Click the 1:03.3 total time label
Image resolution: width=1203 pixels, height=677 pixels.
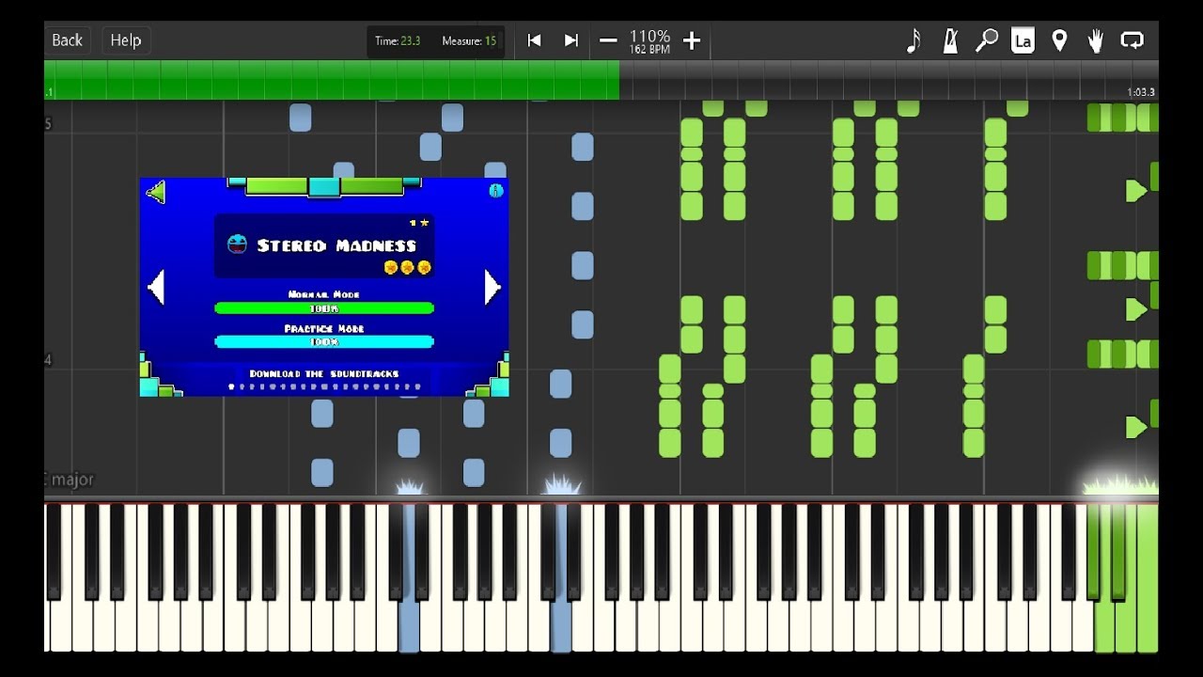pyautogui.click(x=1141, y=92)
